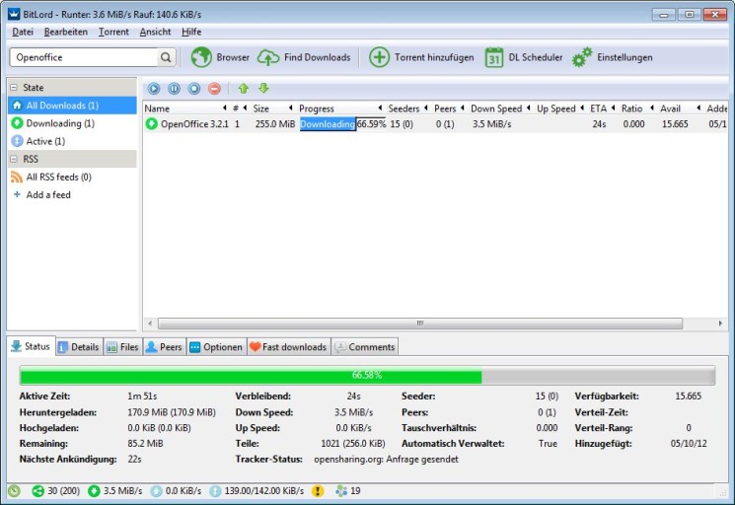Viewport: 735px width, 505px height.
Task: Click the scrollbar right arrow in torrent list
Action: pos(720,324)
